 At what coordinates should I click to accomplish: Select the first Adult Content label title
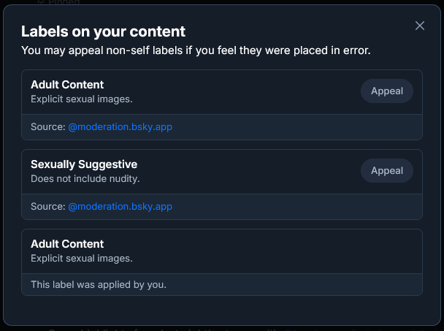[67, 85]
